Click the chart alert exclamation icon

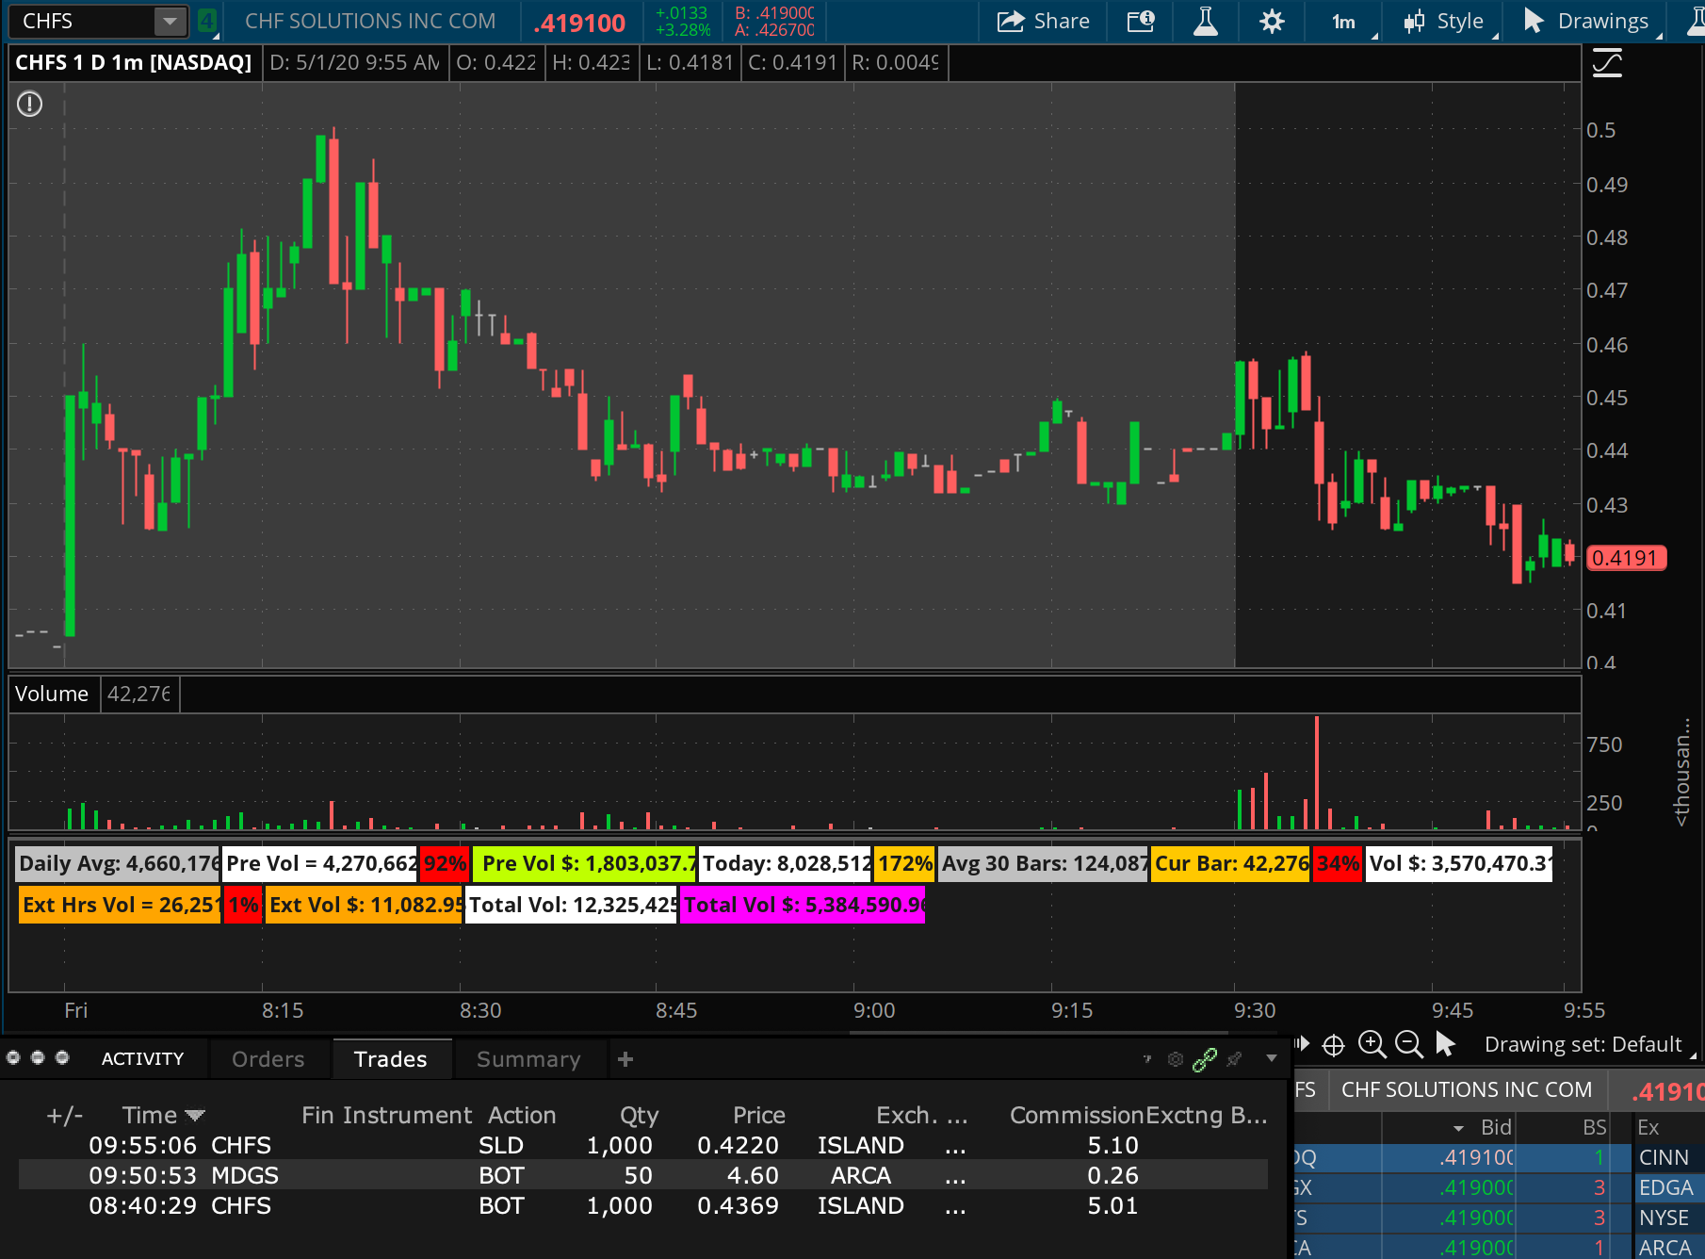[30, 104]
